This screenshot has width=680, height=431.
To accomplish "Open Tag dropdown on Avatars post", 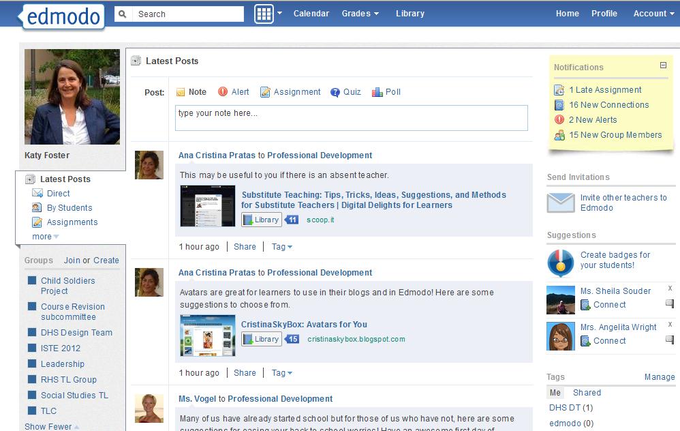I will (282, 373).
